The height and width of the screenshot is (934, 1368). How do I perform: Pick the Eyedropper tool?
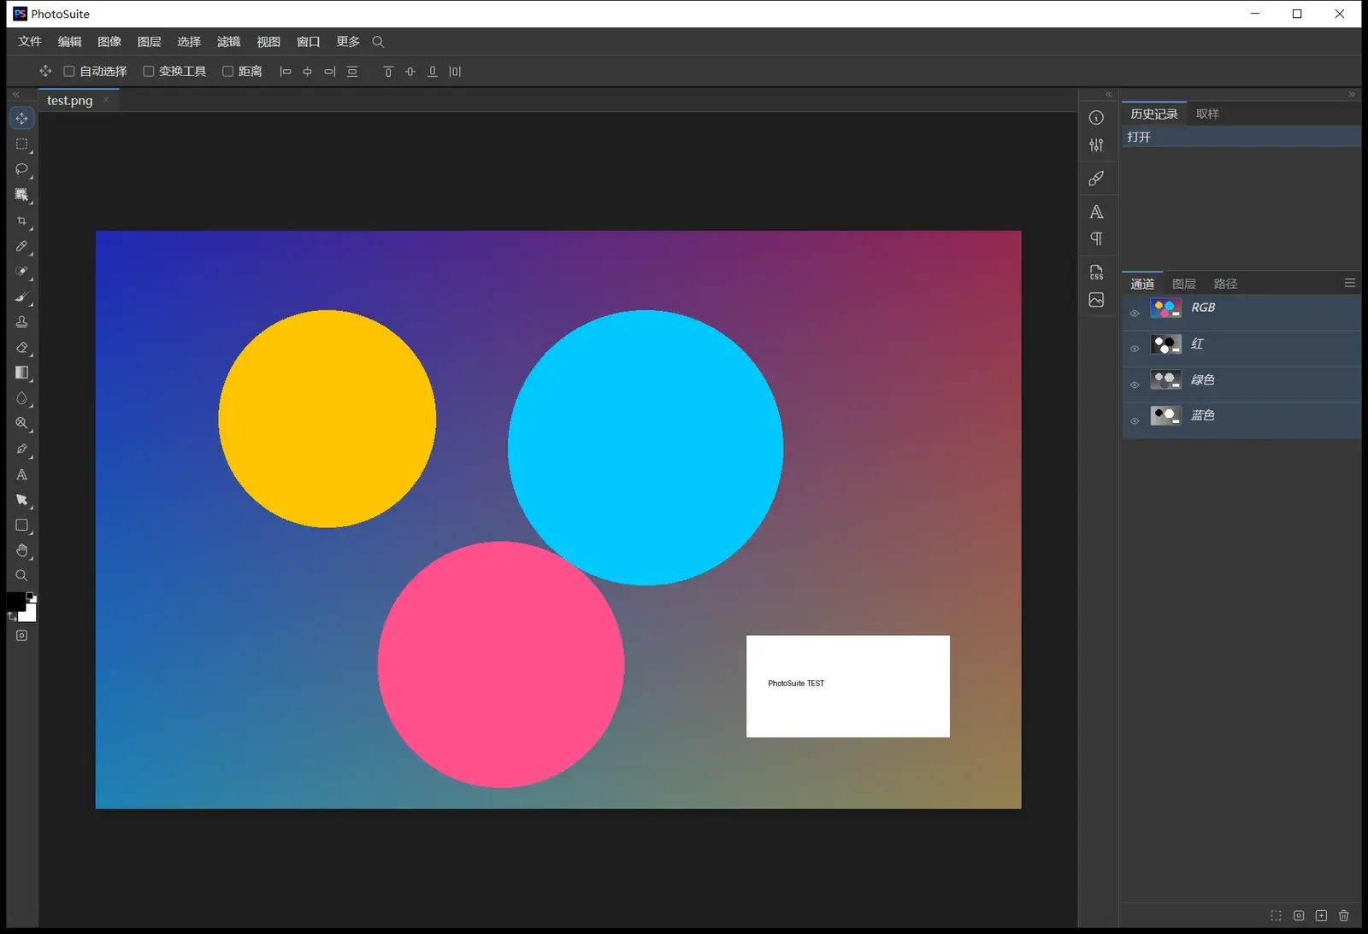[22, 246]
